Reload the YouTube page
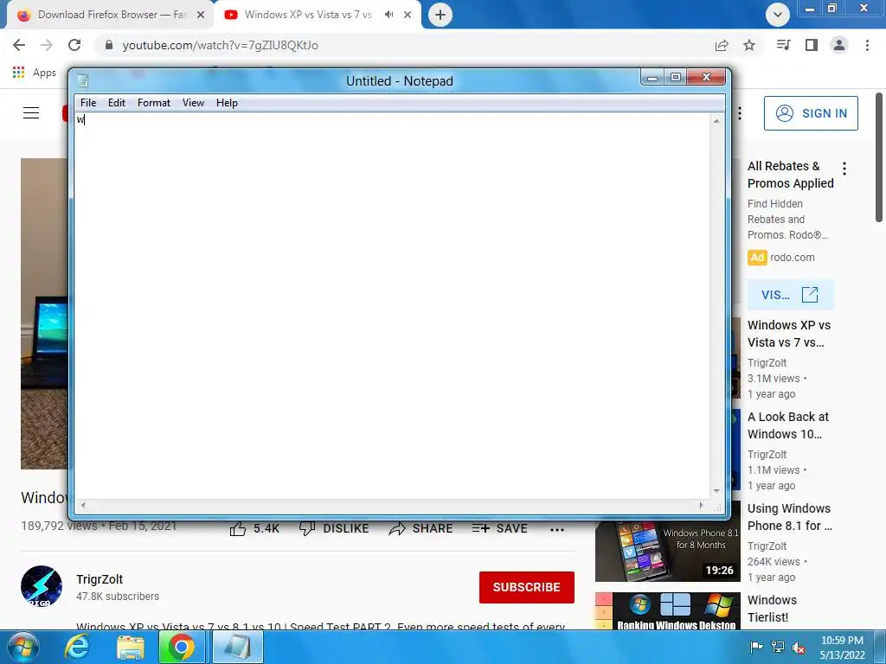This screenshot has height=664, width=886. (74, 45)
